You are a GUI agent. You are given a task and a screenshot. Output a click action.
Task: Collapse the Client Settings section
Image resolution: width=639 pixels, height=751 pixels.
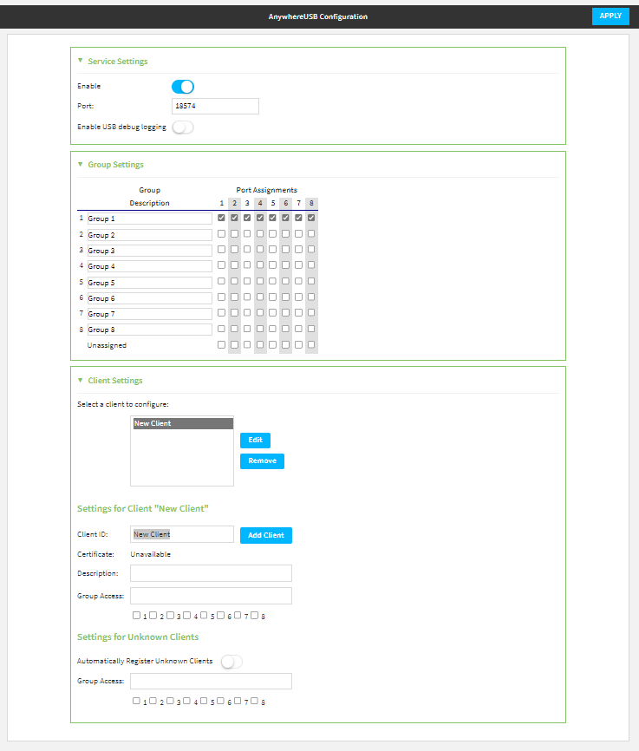[x=80, y=381]
